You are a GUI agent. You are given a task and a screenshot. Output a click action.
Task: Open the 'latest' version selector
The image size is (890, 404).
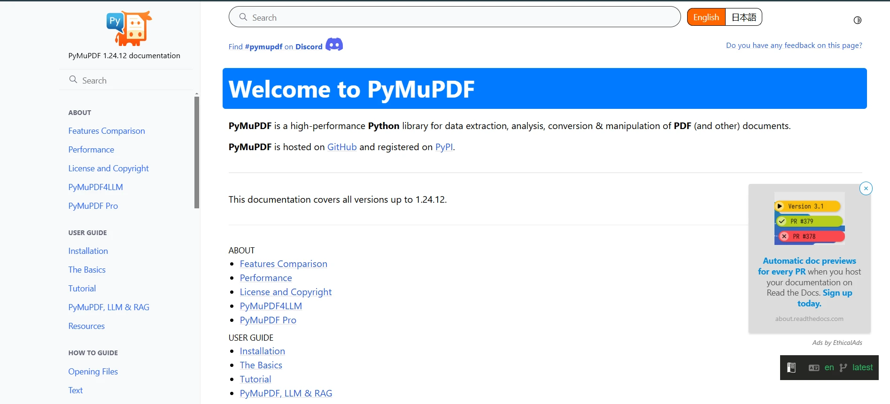pyautogui.click(x=863, y=367)
